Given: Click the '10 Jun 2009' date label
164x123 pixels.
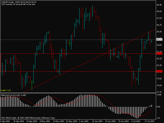Looking at the screenshot, I should point(97,121).
